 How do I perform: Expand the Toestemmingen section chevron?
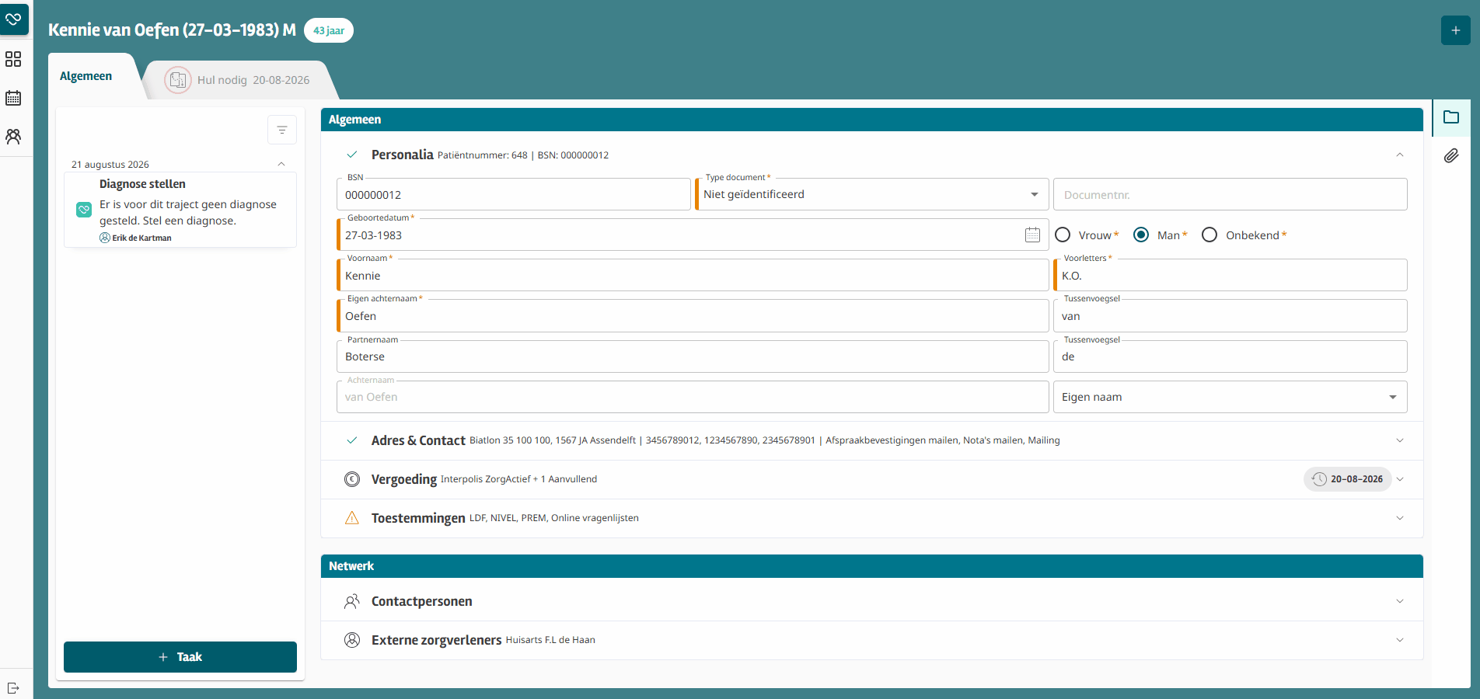coord(1400,518)
